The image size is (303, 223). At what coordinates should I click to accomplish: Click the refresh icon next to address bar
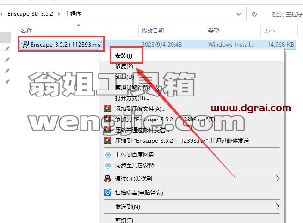tap(254, 14)
